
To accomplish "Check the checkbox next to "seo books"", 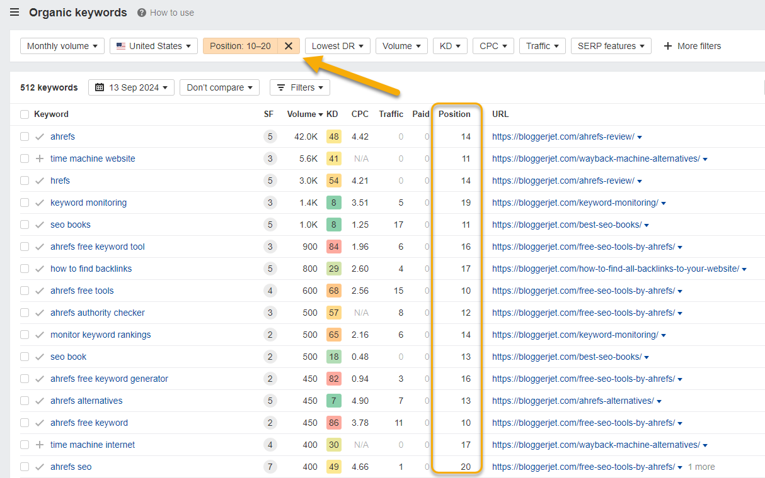I will click(24, 225).
